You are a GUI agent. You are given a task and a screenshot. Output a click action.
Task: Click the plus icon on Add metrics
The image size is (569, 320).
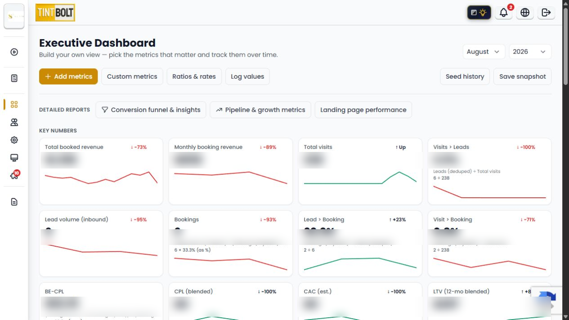click(x=48, y=76)
